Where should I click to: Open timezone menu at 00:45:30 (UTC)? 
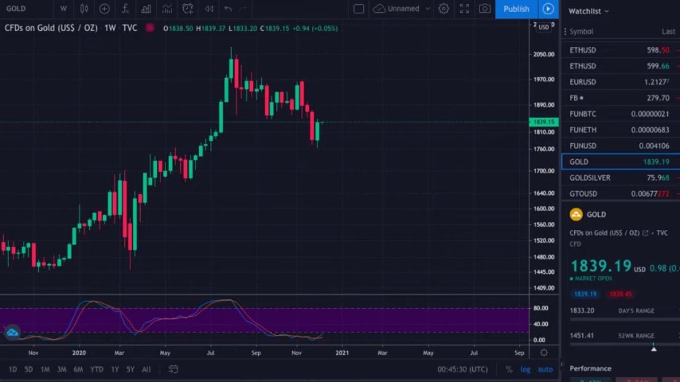(462, 369)
